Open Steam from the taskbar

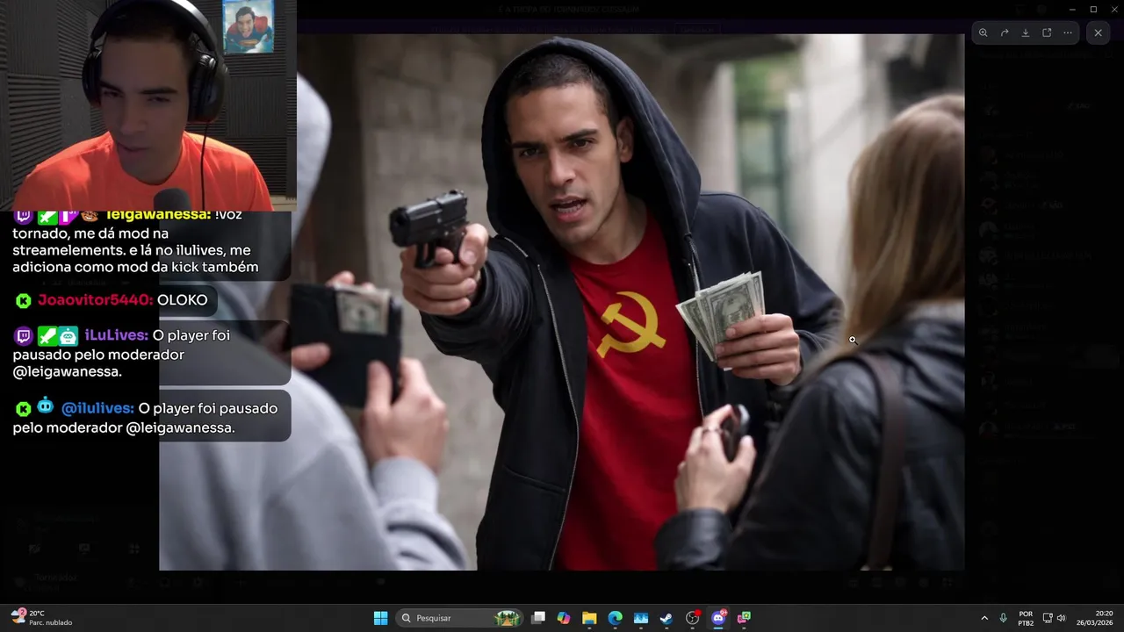point(666,618)
